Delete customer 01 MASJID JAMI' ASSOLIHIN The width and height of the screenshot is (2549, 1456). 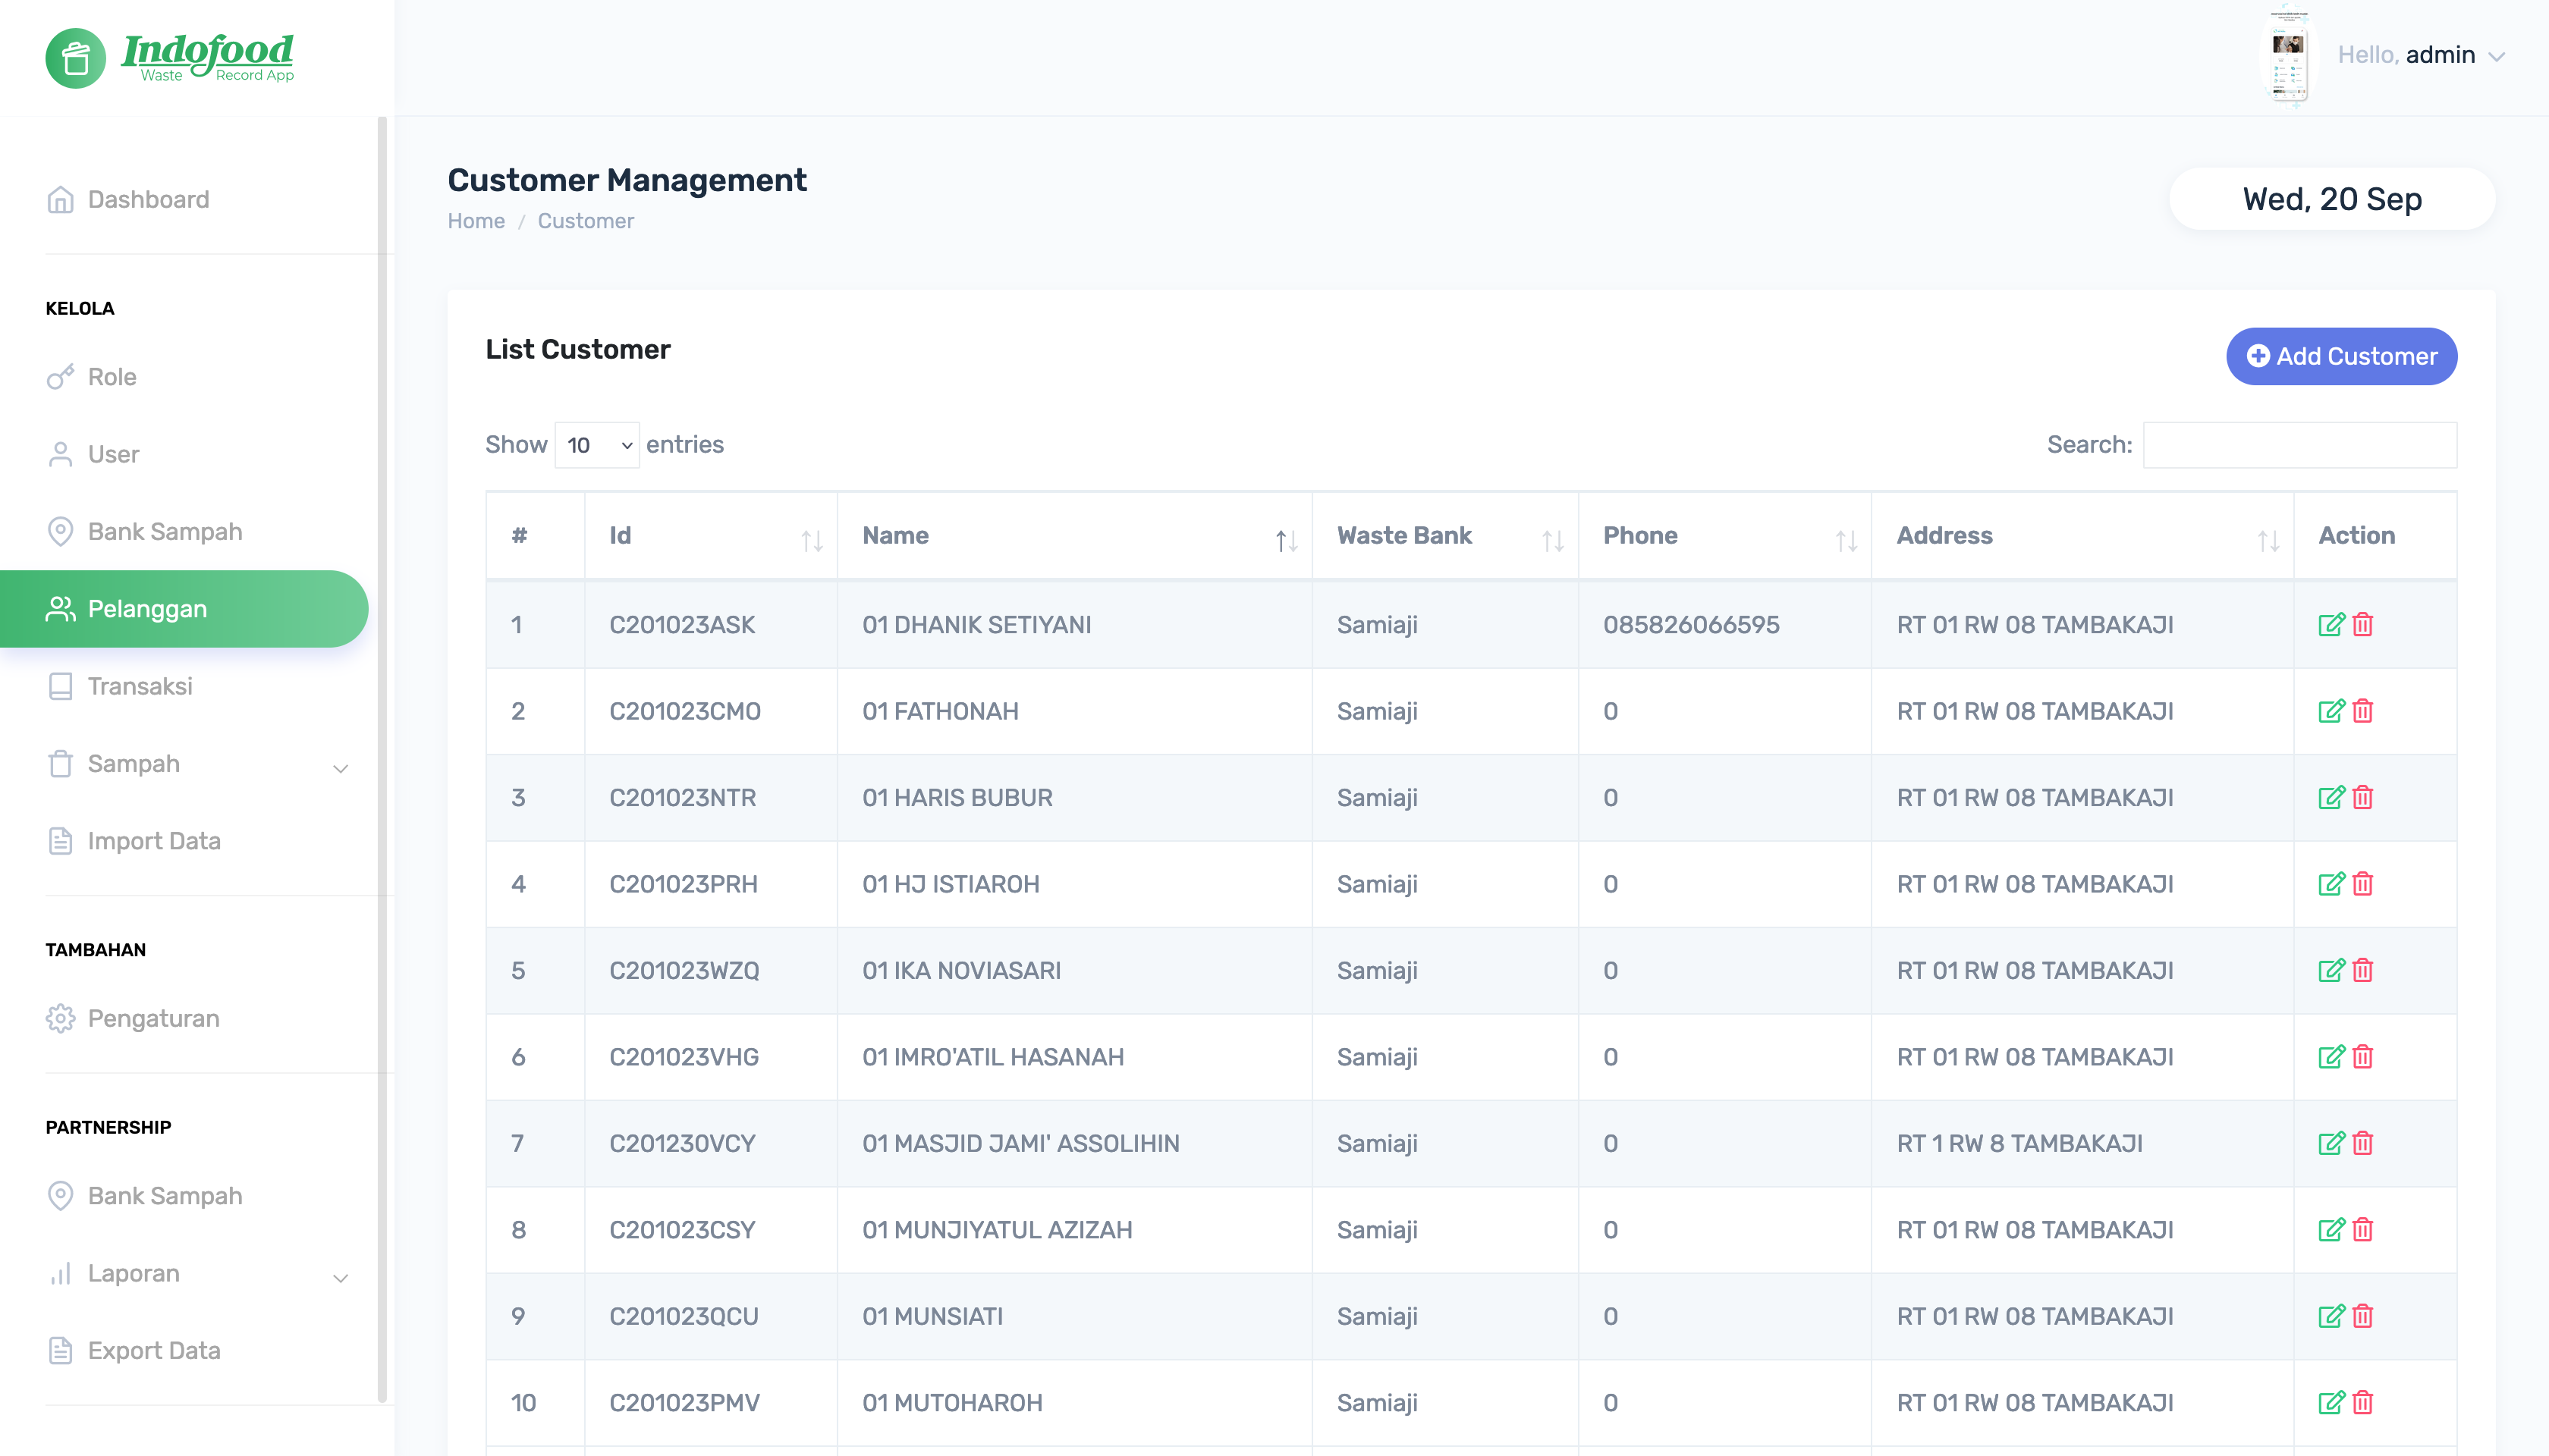(x=2363, y=1144)
